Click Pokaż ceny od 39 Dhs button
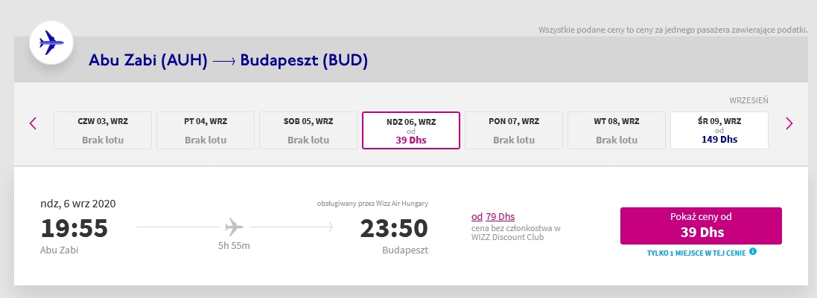The height and width of the screenshot is (298, 817). click(x=701, y=226)
